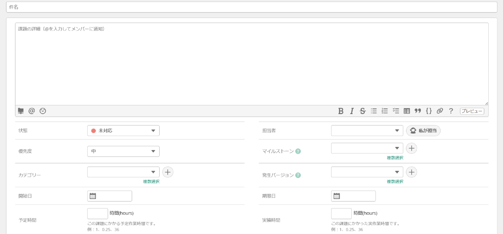This screenshot has width=503, height=234.
Task: Click the @ mention icon
Action: (x=32, y=111)
